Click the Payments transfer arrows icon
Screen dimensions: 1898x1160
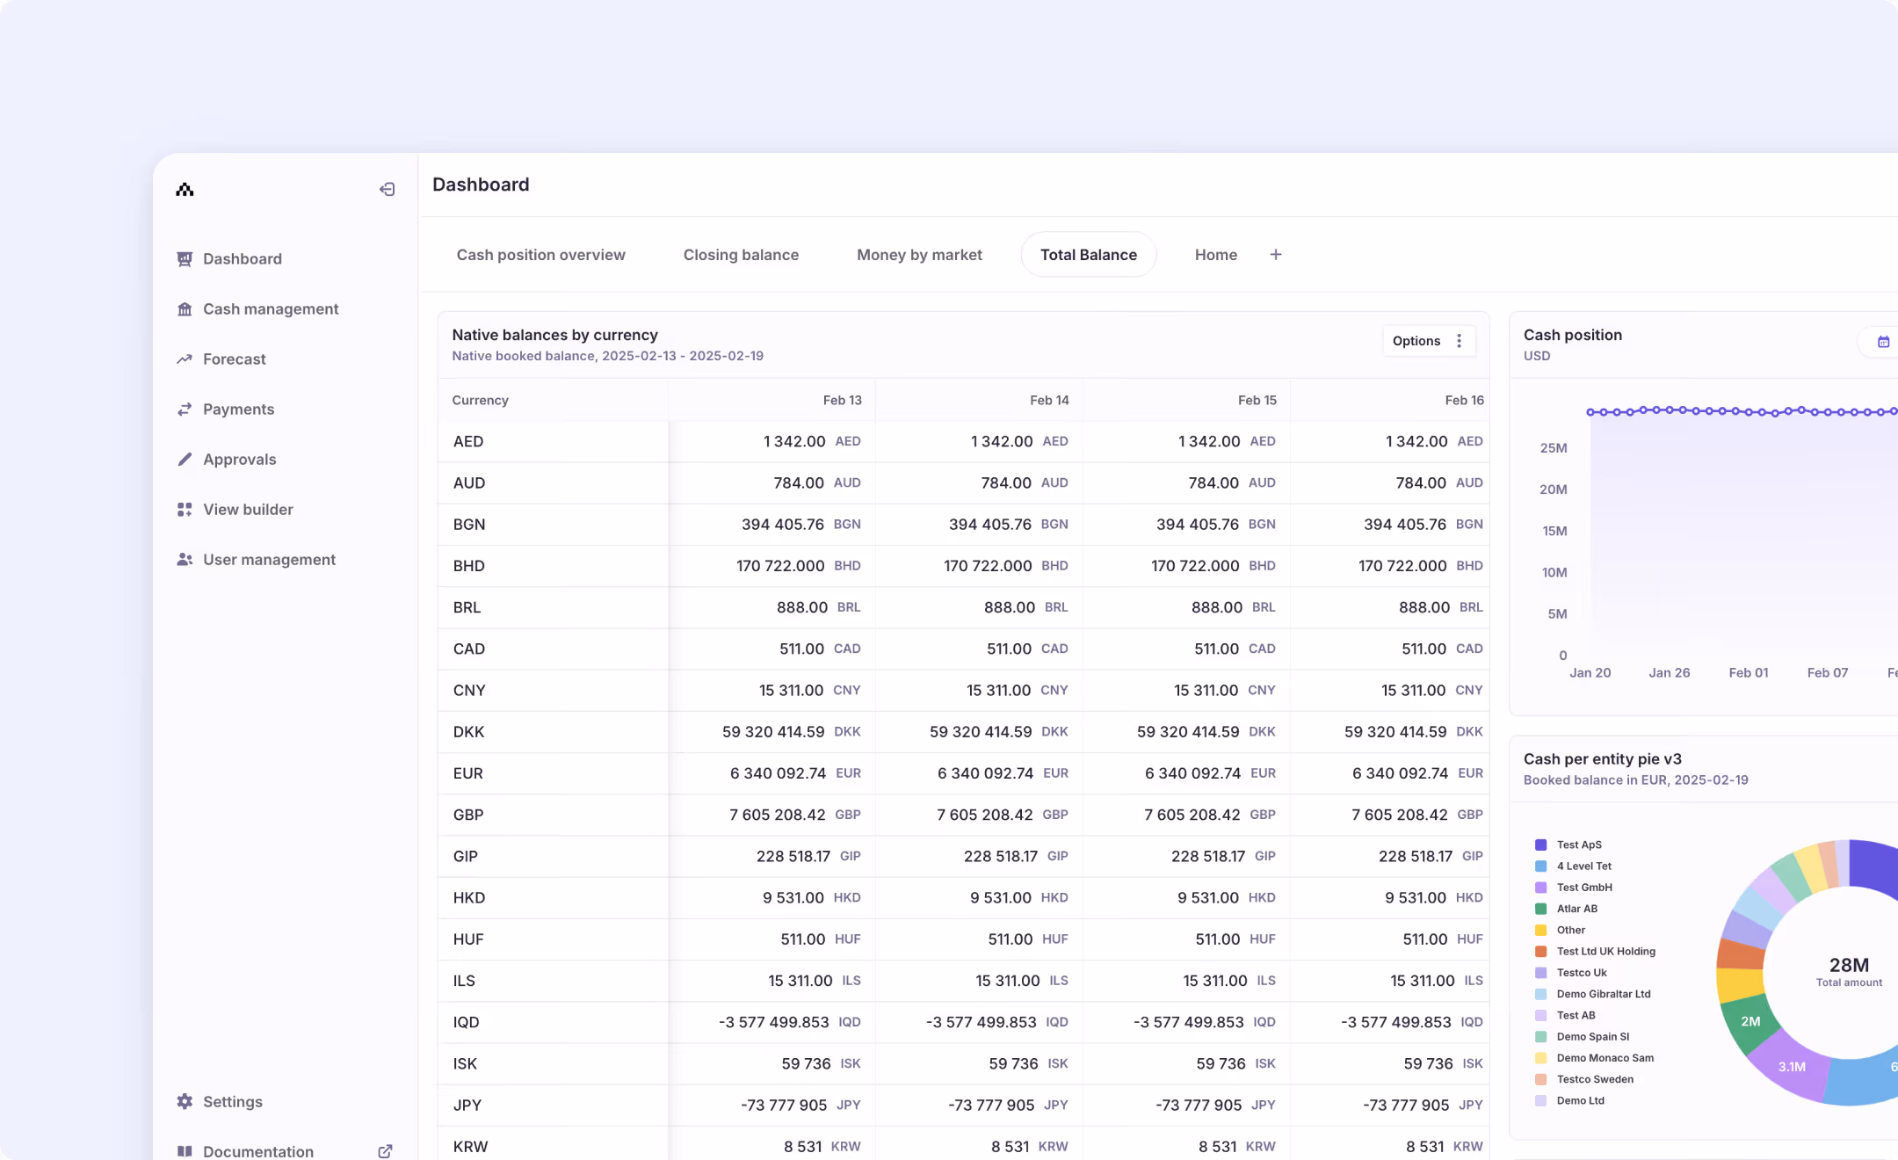tap(185, 410)
